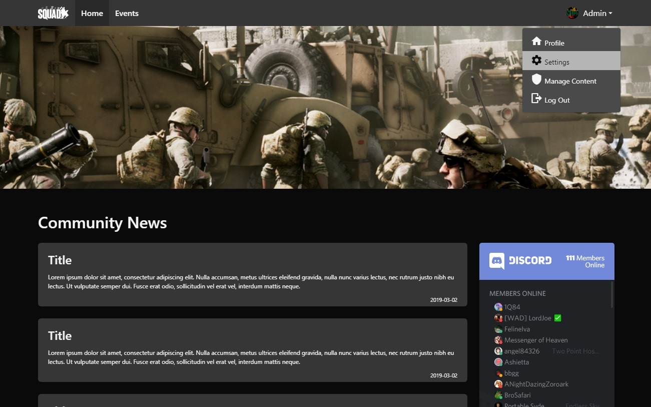Click the ANightDazingZoroark avatar
Screen dimensions: 651x407
(498, 384)
